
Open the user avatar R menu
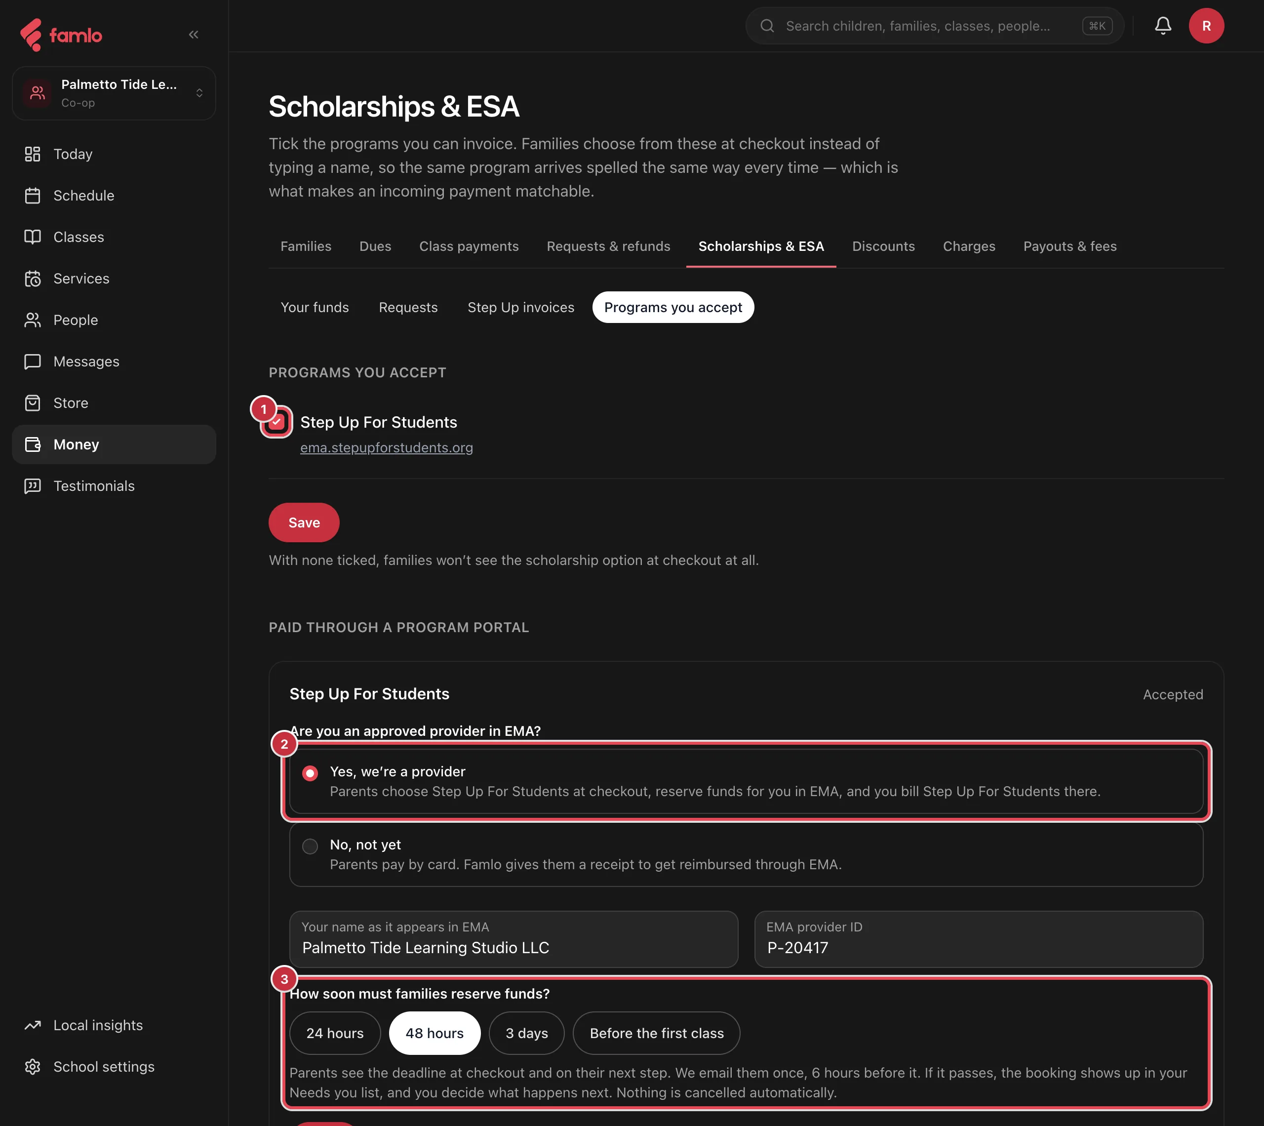[1206, 25]
